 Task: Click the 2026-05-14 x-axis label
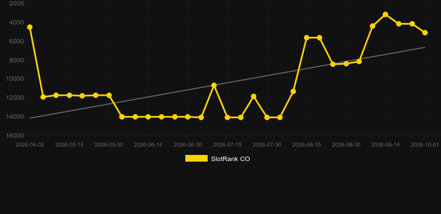(x=69, y=145)
